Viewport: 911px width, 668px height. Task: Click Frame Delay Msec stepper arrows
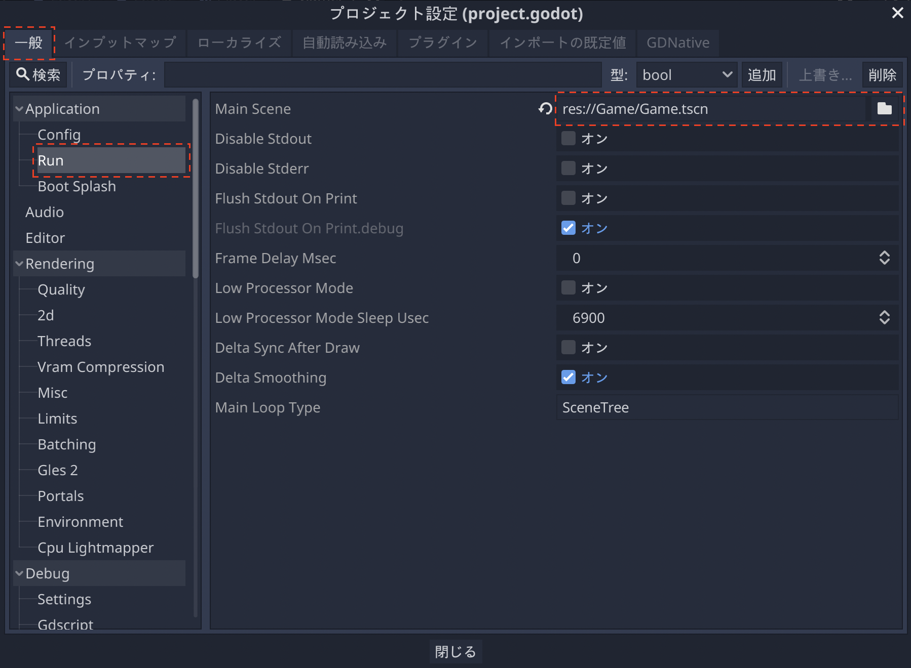click(884, 258)
